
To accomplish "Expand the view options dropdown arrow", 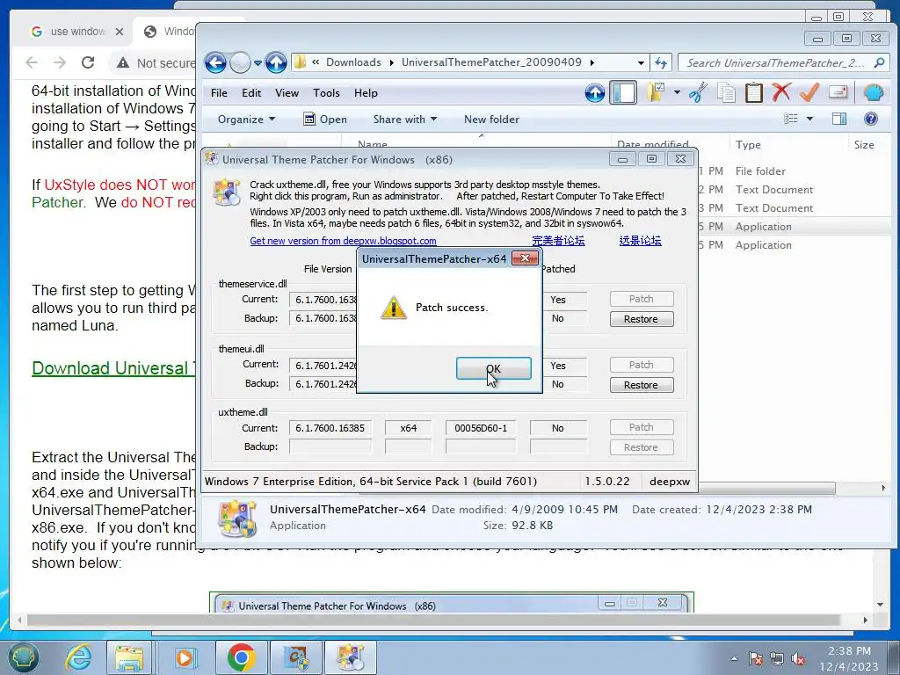I will coord(809,119).
